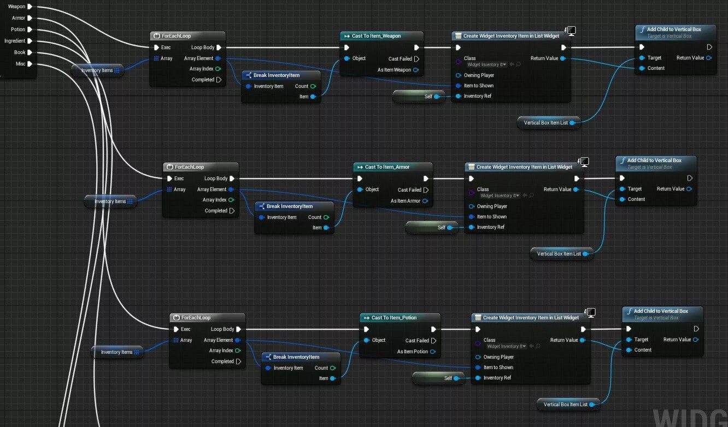Open Class dropdown in Create Widget node after Cast To Item_Armor

[x=500, y=195]
